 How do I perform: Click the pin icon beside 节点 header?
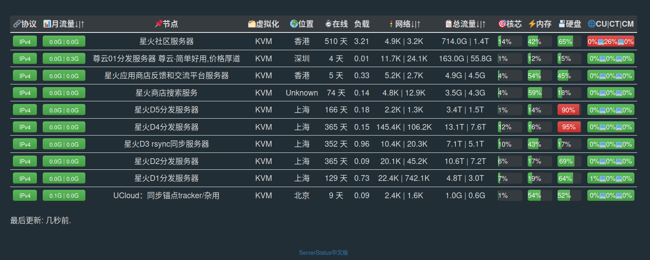click(x=158, y=24)
